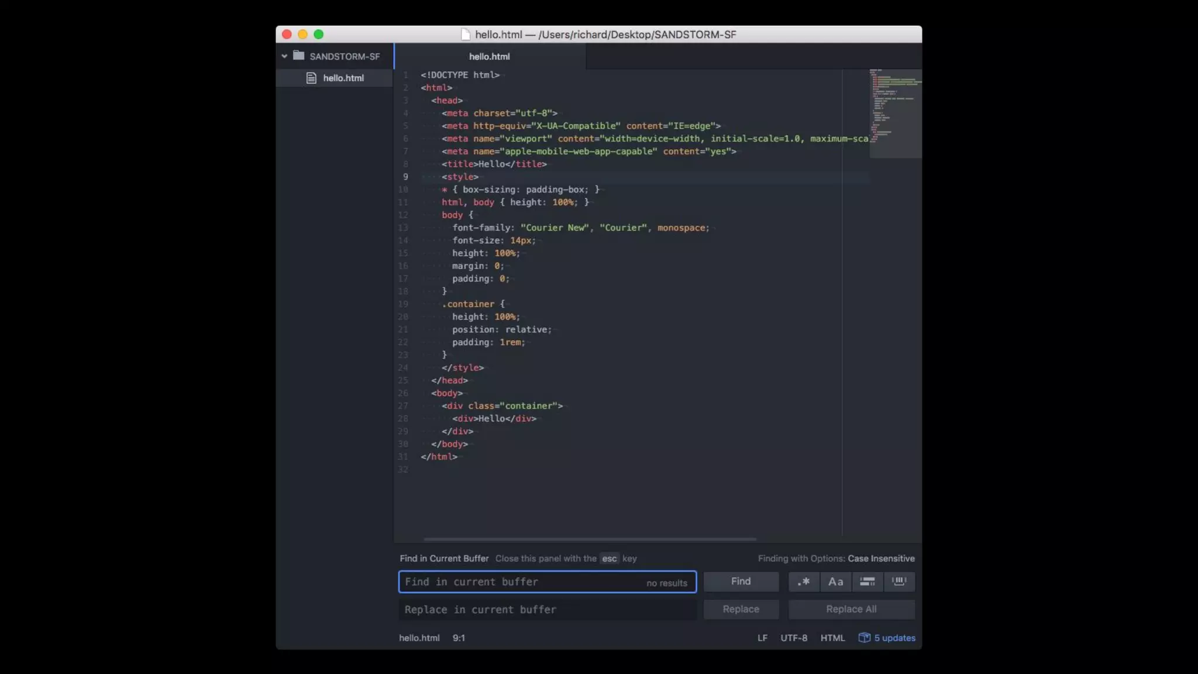1198x674 pixels.
Task: Click the horizontal editor scrollbar
Action: pos(590,539)
